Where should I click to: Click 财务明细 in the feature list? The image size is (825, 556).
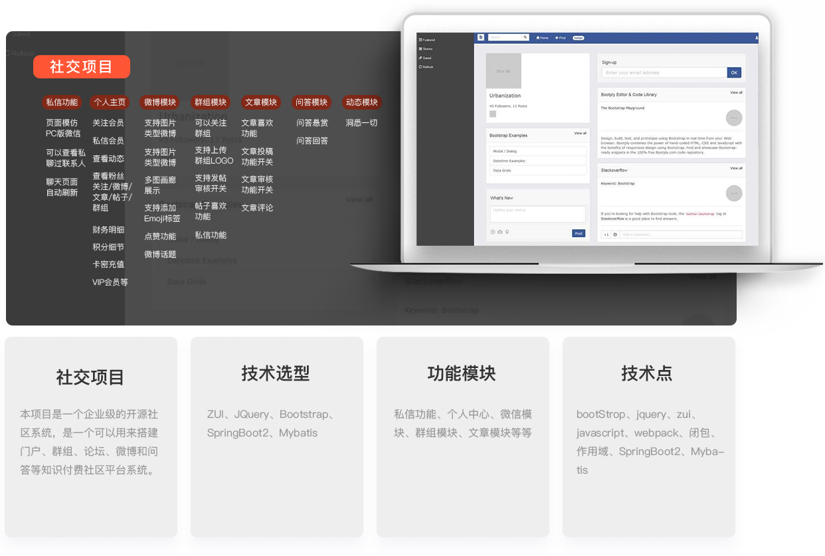[x=108, y=230]
